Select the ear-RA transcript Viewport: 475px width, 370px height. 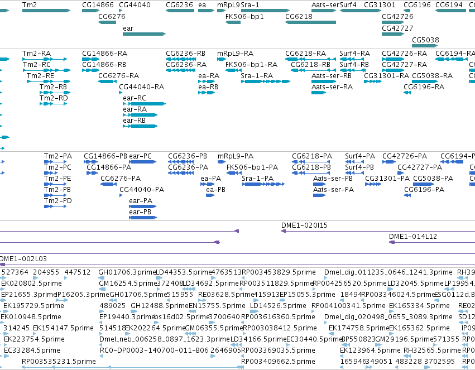(x=140, y=115)
